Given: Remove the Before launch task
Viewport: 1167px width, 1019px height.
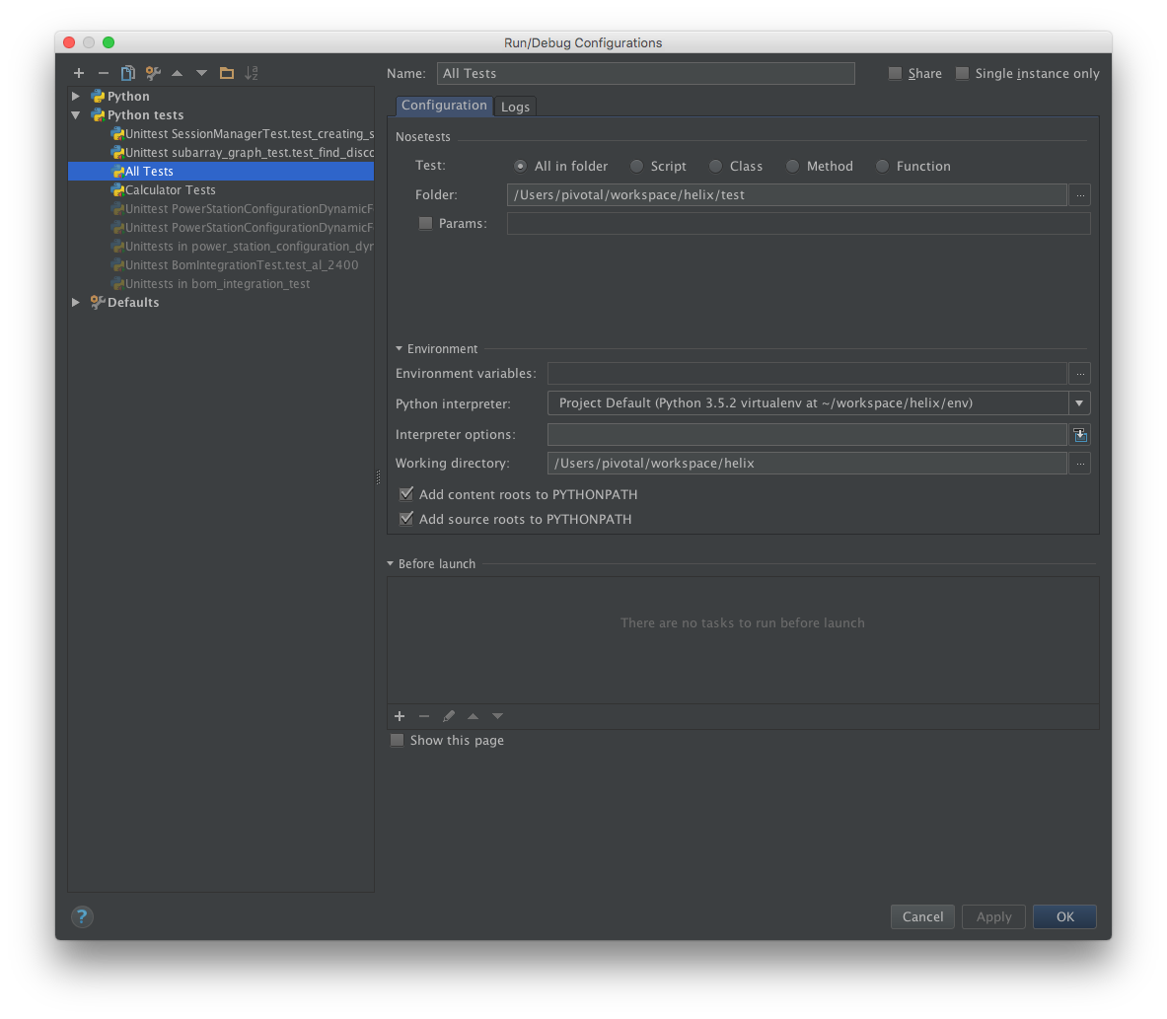Looking at the screenshot, I should (424, 716).
